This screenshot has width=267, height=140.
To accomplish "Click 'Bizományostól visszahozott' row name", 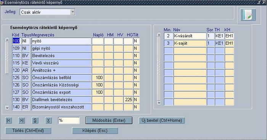I will pyautogui.click(x=61, y=107).
